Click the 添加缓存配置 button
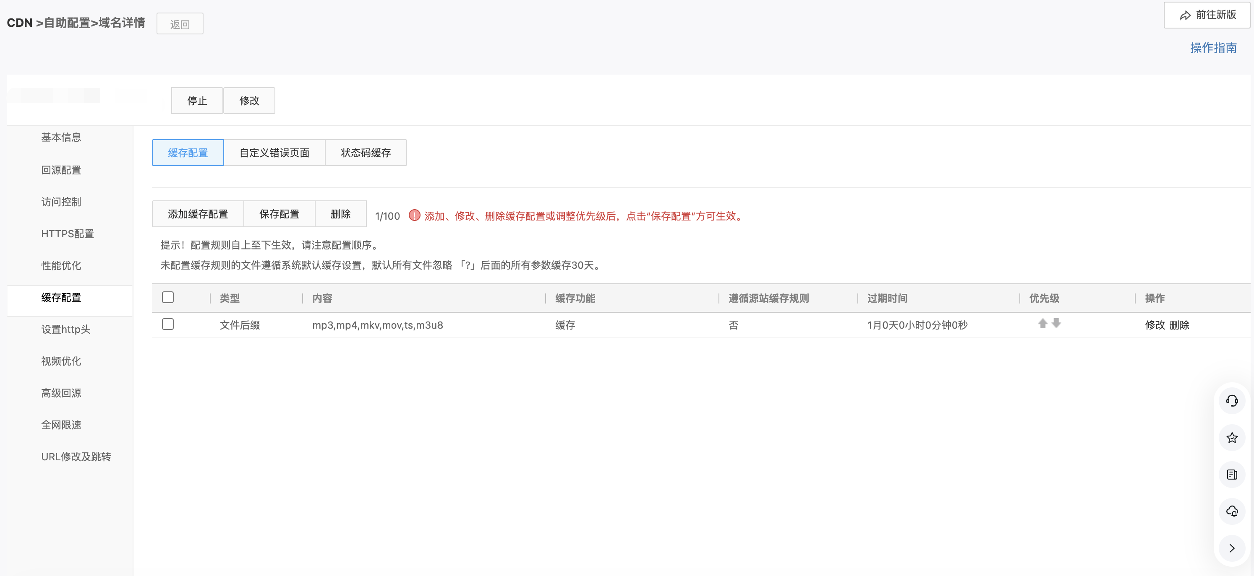The image size is (1254, 576). point(198,214)
